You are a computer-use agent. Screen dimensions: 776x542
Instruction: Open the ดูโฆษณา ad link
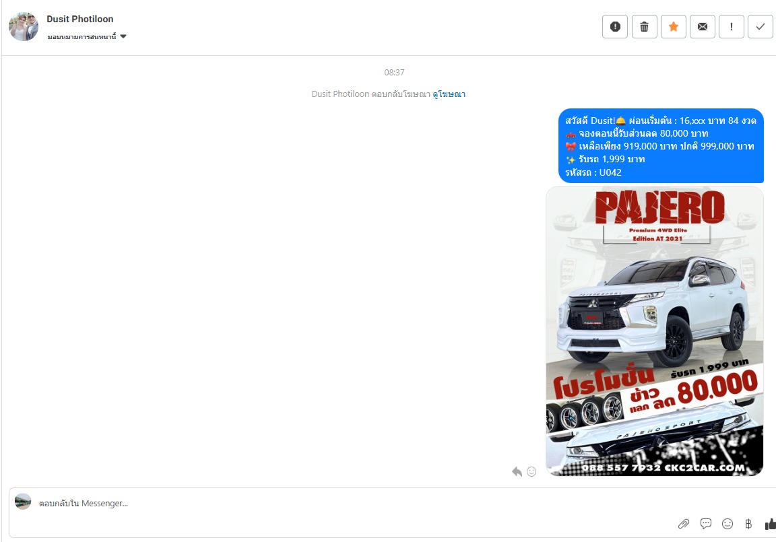(449, 94)
